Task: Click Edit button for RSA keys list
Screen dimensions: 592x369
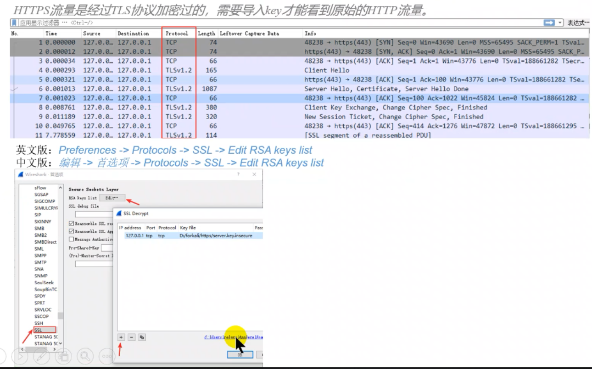Action: (112, 198)
